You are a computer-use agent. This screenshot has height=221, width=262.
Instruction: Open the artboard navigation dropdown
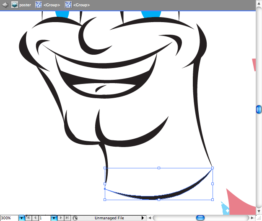click(54, 218)
